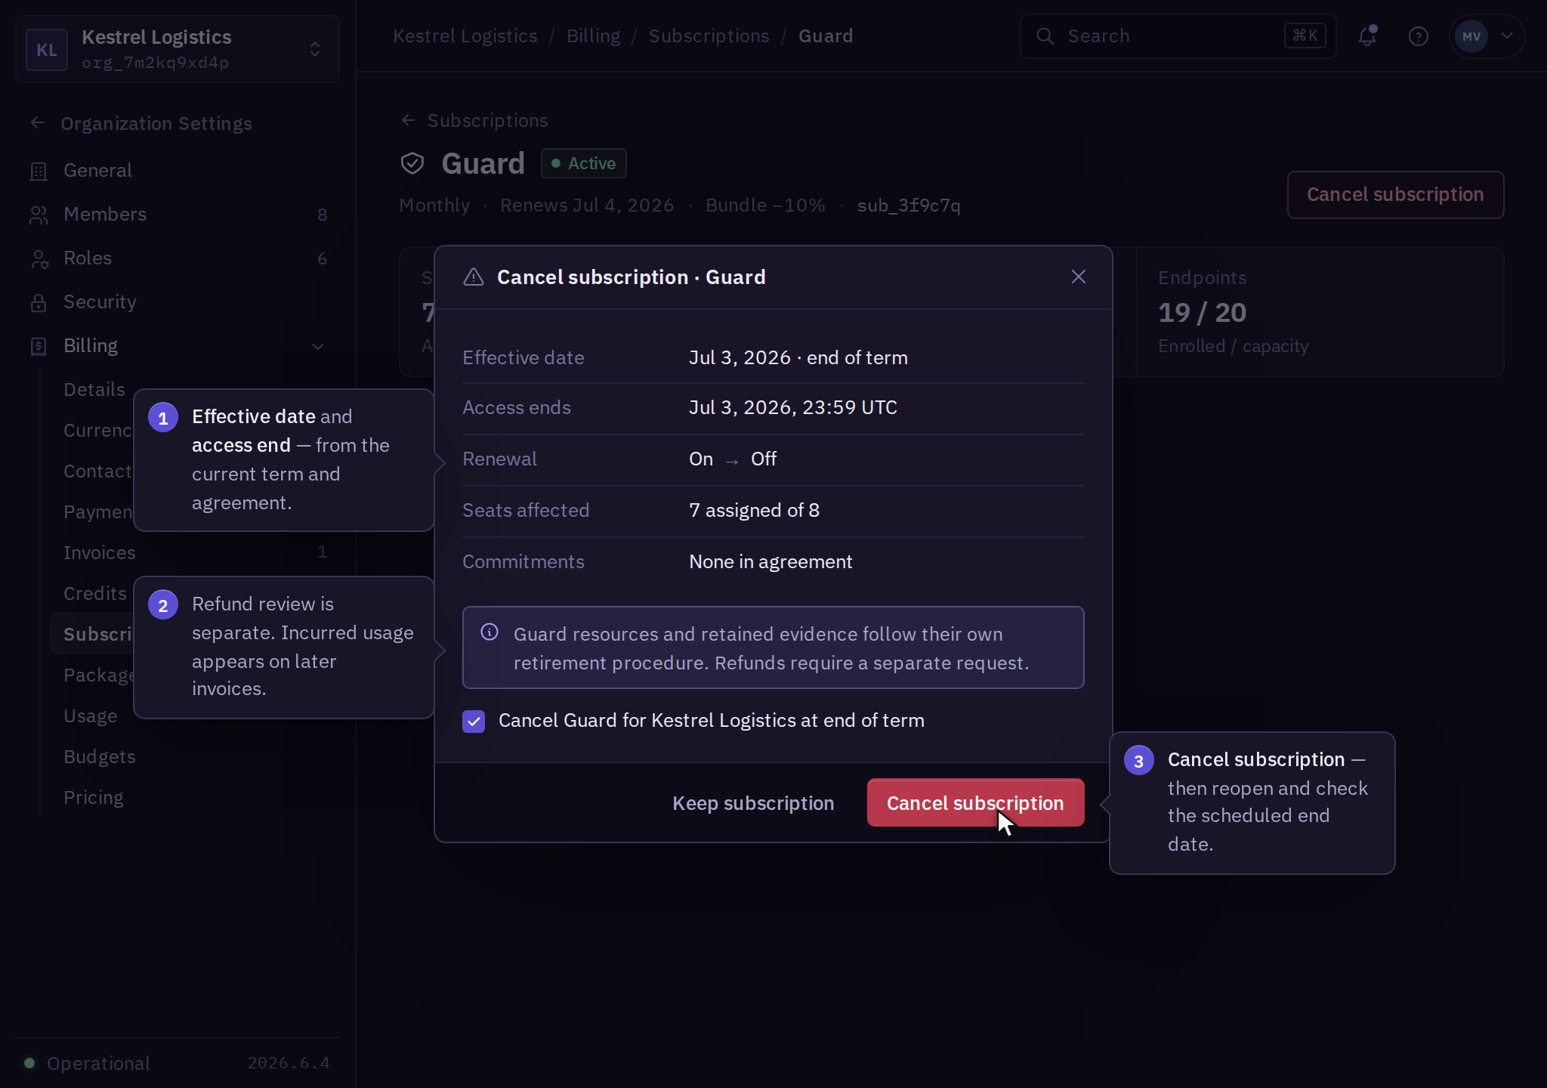This screenshot has height=1088, width=1547.
Task: Click the Endpoints 19 / 20 value
Action: coord(1202,313)
